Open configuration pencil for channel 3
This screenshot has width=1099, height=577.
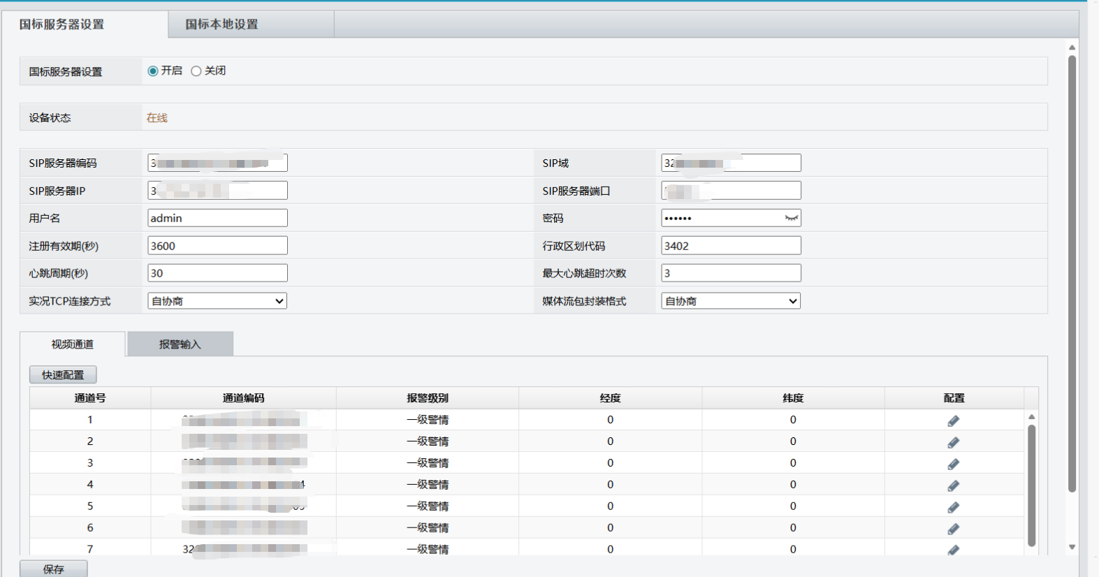pos(953,464)
